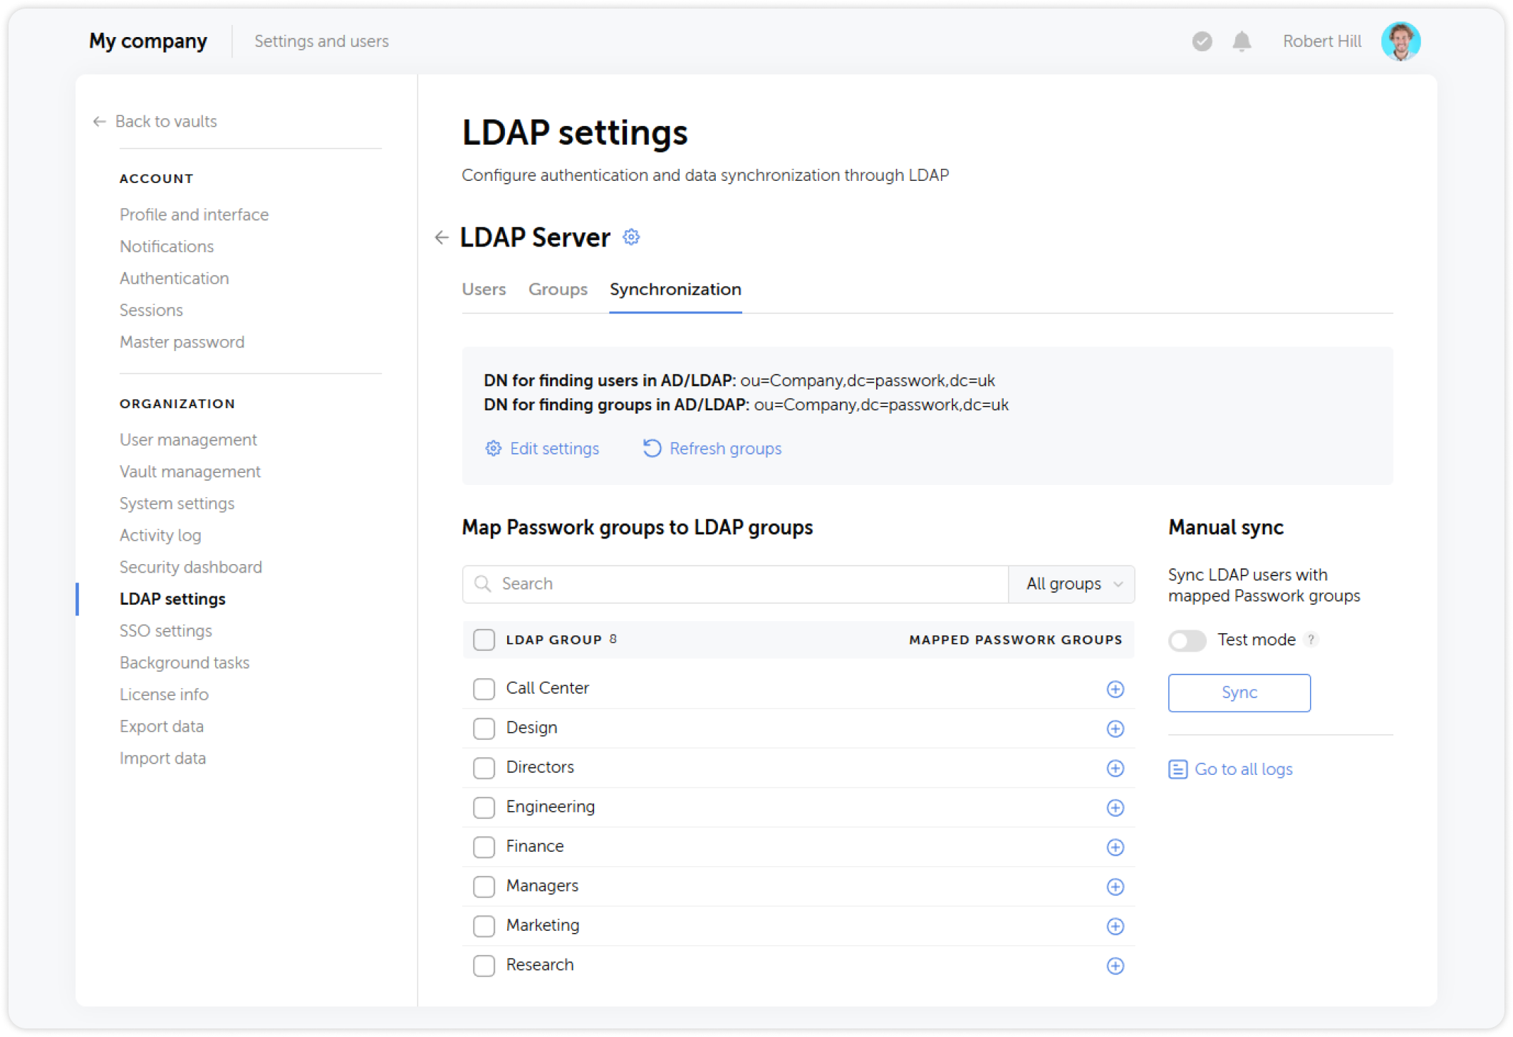Click the LDAP Server gear settings icon
Viewport: 1513px width, 1037px height.
coord(631,237)
